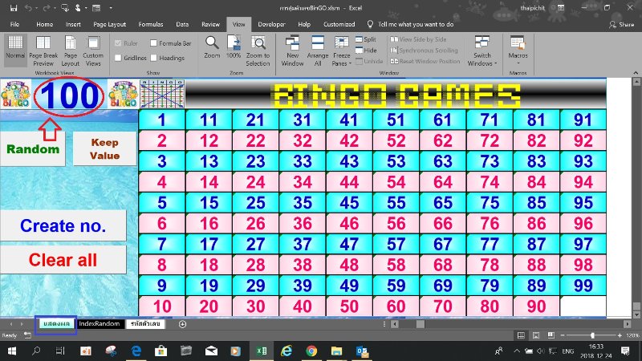The height and width of the screenshot is (361, 642).
Task: Click the Arrange All icon
Action: point(318,44)
